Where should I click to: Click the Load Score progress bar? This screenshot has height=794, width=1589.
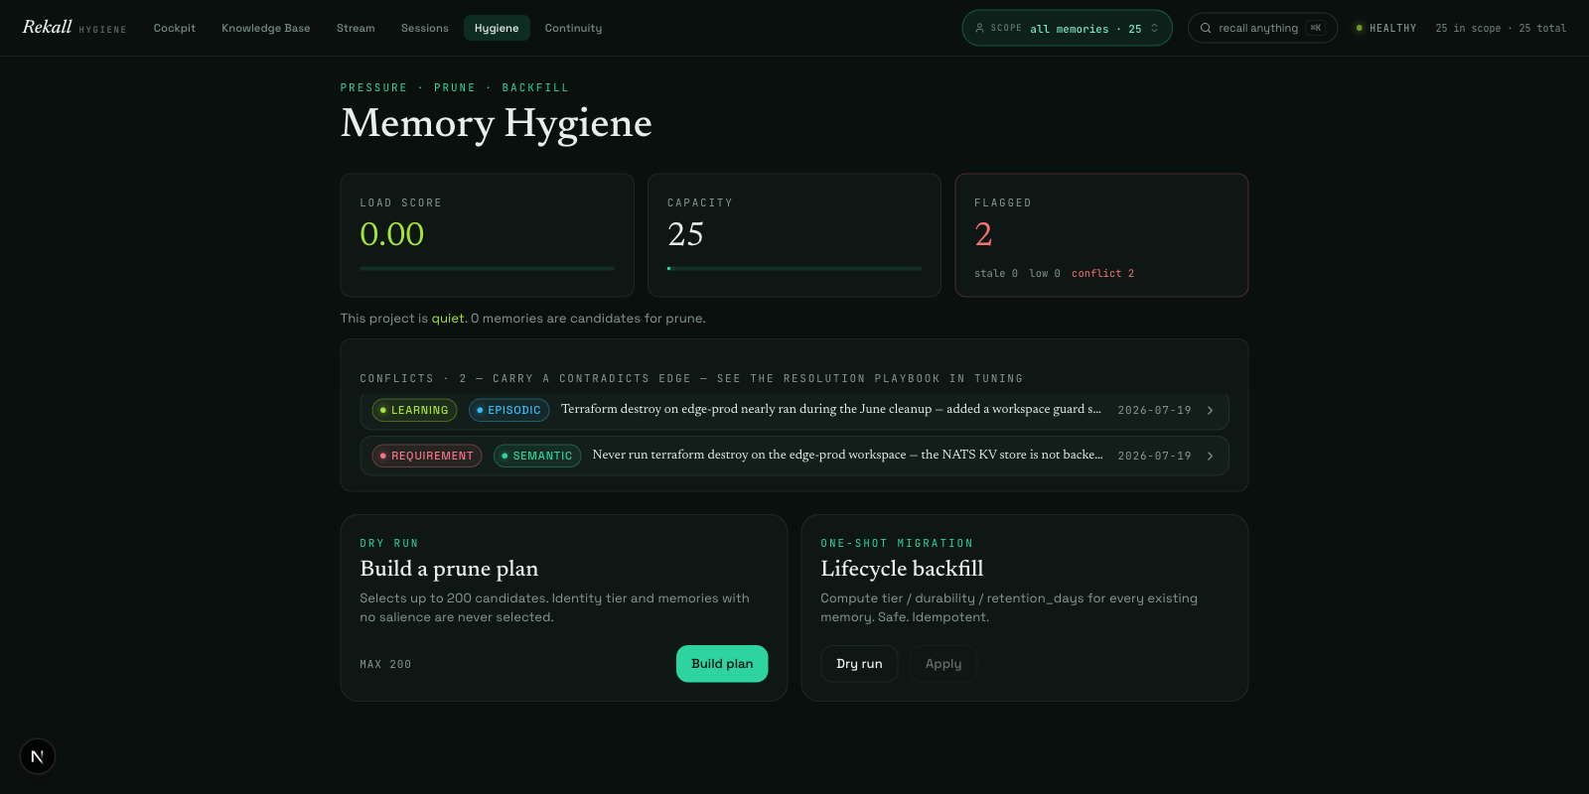click(487, 268)
